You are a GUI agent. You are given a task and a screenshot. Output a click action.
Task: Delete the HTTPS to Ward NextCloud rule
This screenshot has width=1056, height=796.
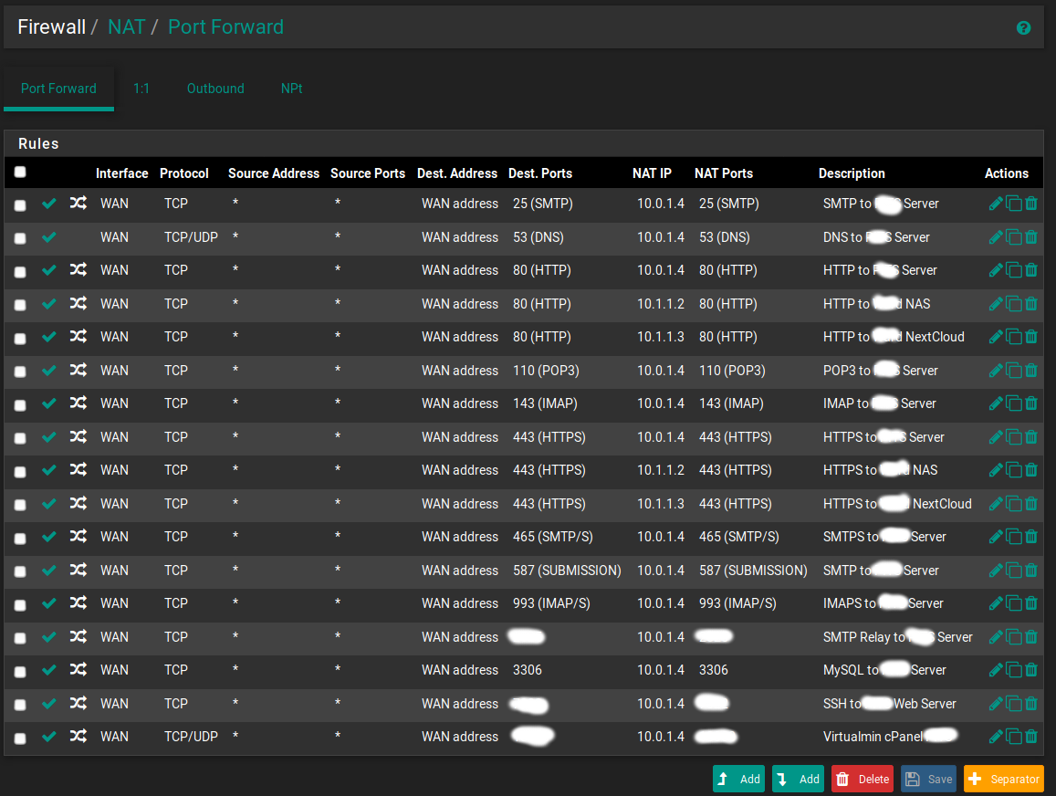click(1031, 504)
